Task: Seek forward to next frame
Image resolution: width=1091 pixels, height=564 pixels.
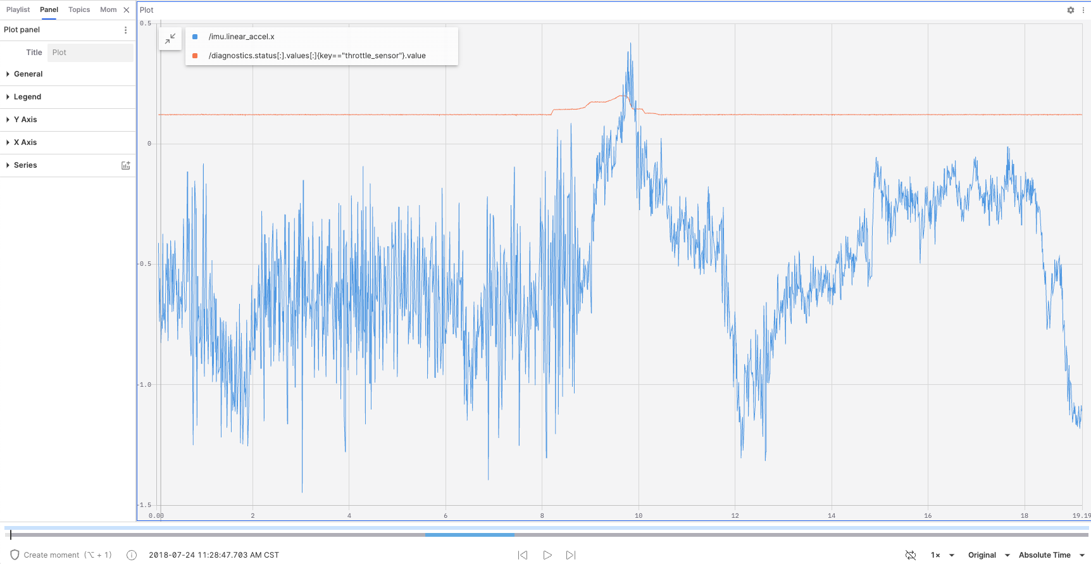Action: [571, 555]
